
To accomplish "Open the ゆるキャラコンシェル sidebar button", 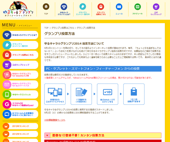I will 20,94.
